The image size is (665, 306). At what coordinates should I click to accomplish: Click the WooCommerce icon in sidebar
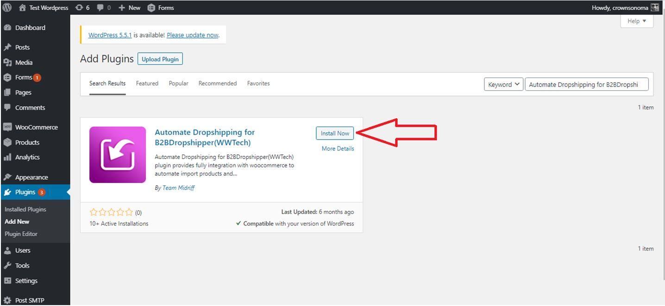coord(7,127)
